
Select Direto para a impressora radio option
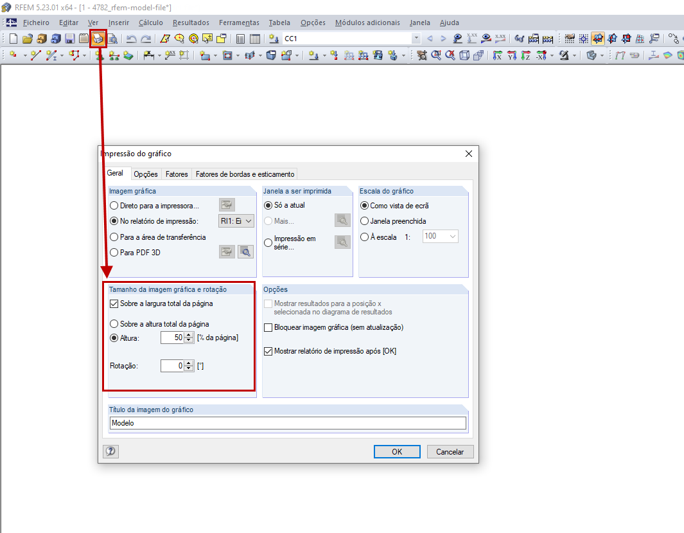pos(114,206)
